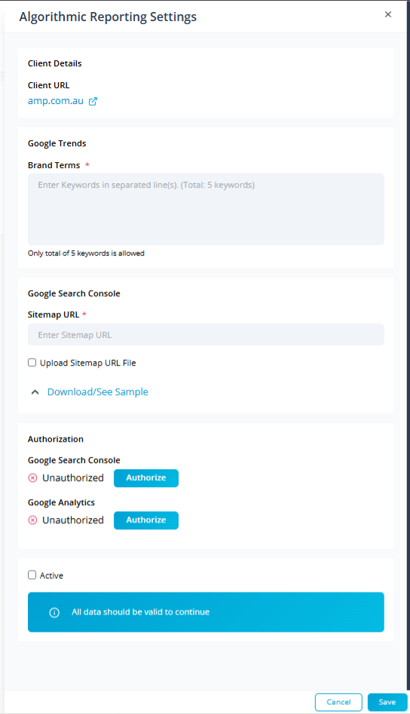Open the Download/See Sample link

coord(98,392)
